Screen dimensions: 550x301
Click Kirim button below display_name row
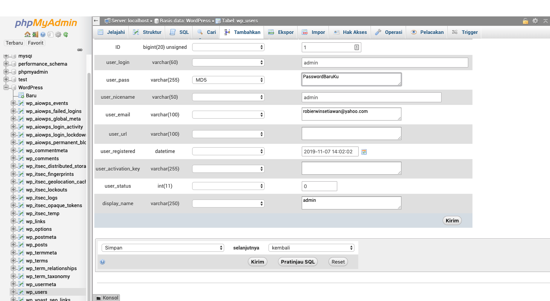pos(452,221)
